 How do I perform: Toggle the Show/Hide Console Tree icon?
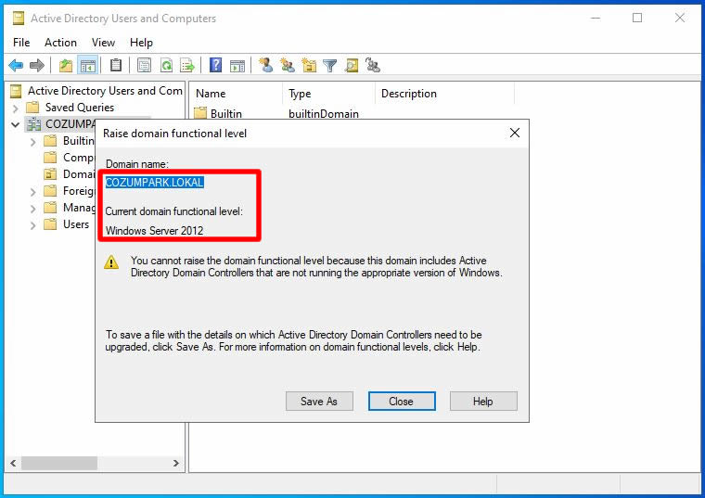coord(88,65)
